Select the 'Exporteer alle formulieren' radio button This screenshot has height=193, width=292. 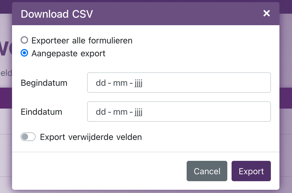coord(24,40)
